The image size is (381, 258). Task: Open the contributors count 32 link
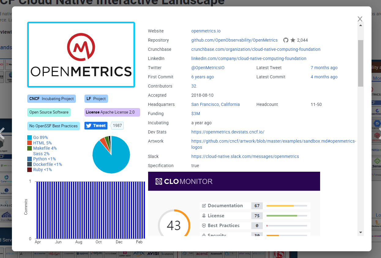(x=194, y=86)
